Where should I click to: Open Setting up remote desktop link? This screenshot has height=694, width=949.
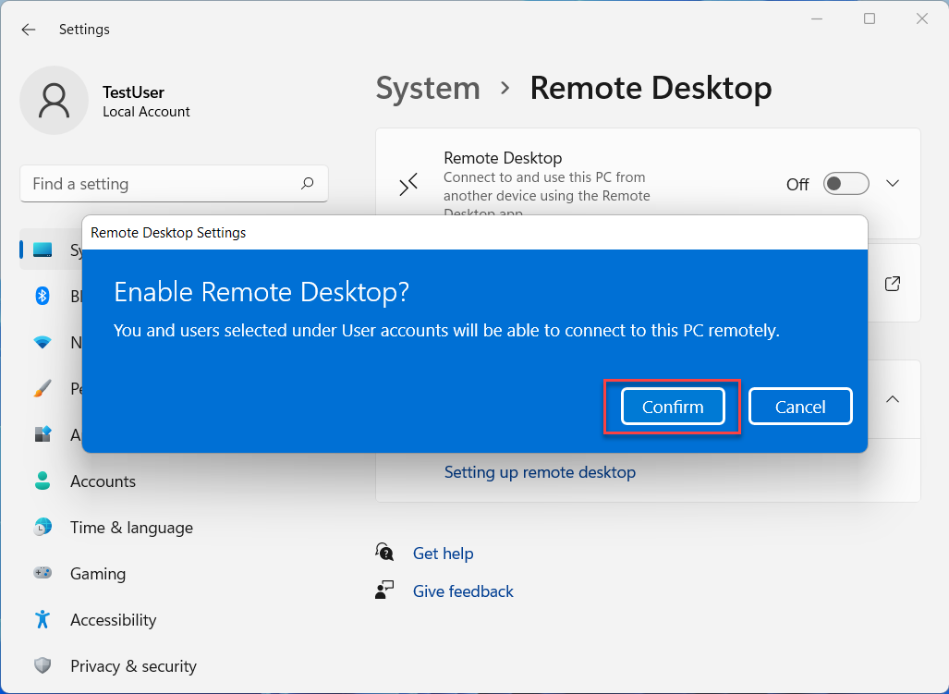540,472
